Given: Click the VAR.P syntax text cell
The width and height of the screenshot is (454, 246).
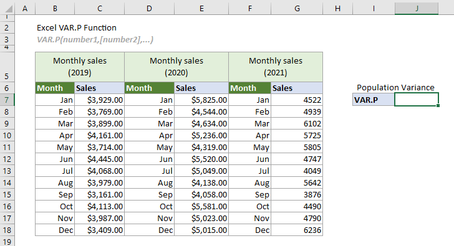Looking at the screenshot, I should [x=95, y=40].
